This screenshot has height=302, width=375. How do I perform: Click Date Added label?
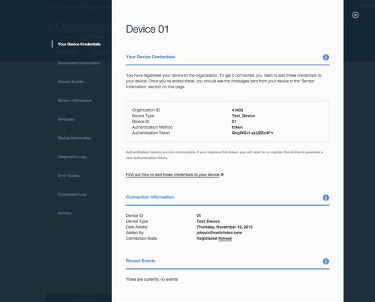click(136, 227)
